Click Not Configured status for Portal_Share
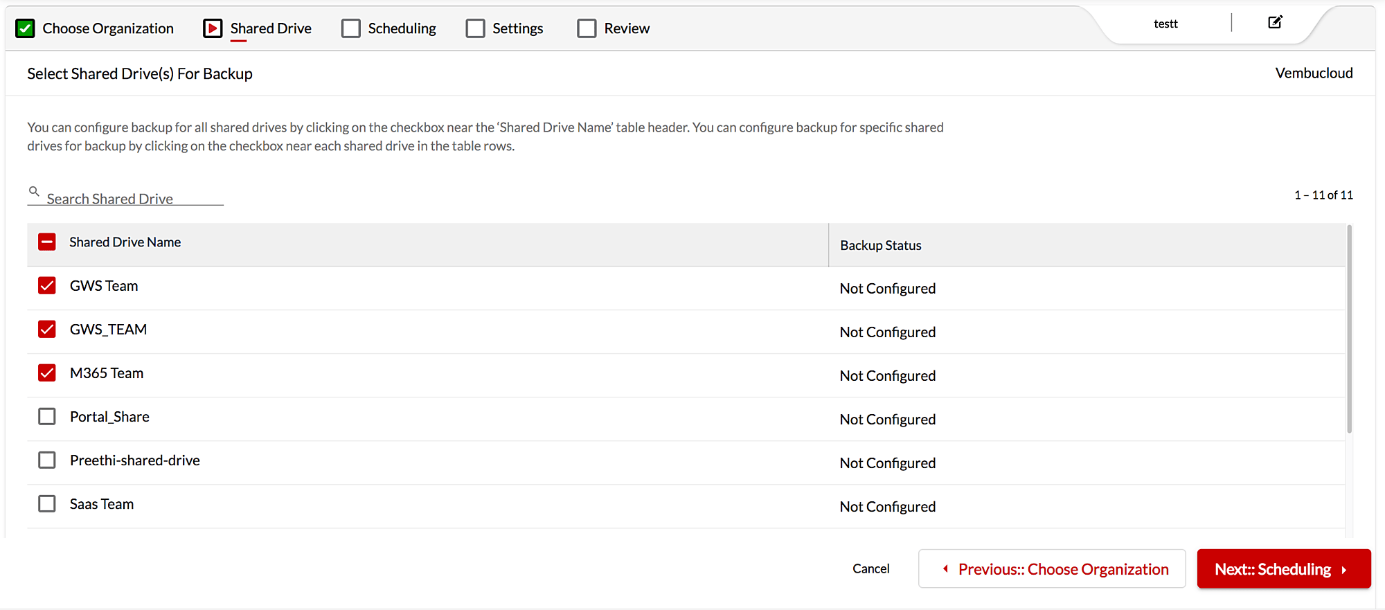The height and width of the screenshot is (610, 1385). coord(888,419)
